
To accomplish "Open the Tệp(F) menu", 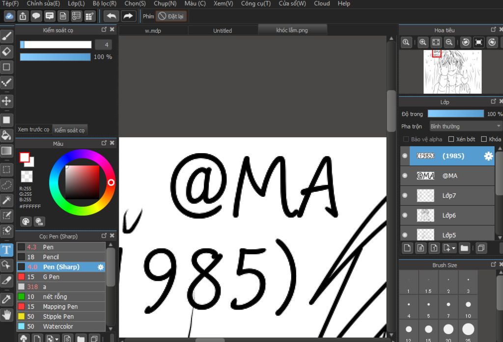I will coord(11,3).
